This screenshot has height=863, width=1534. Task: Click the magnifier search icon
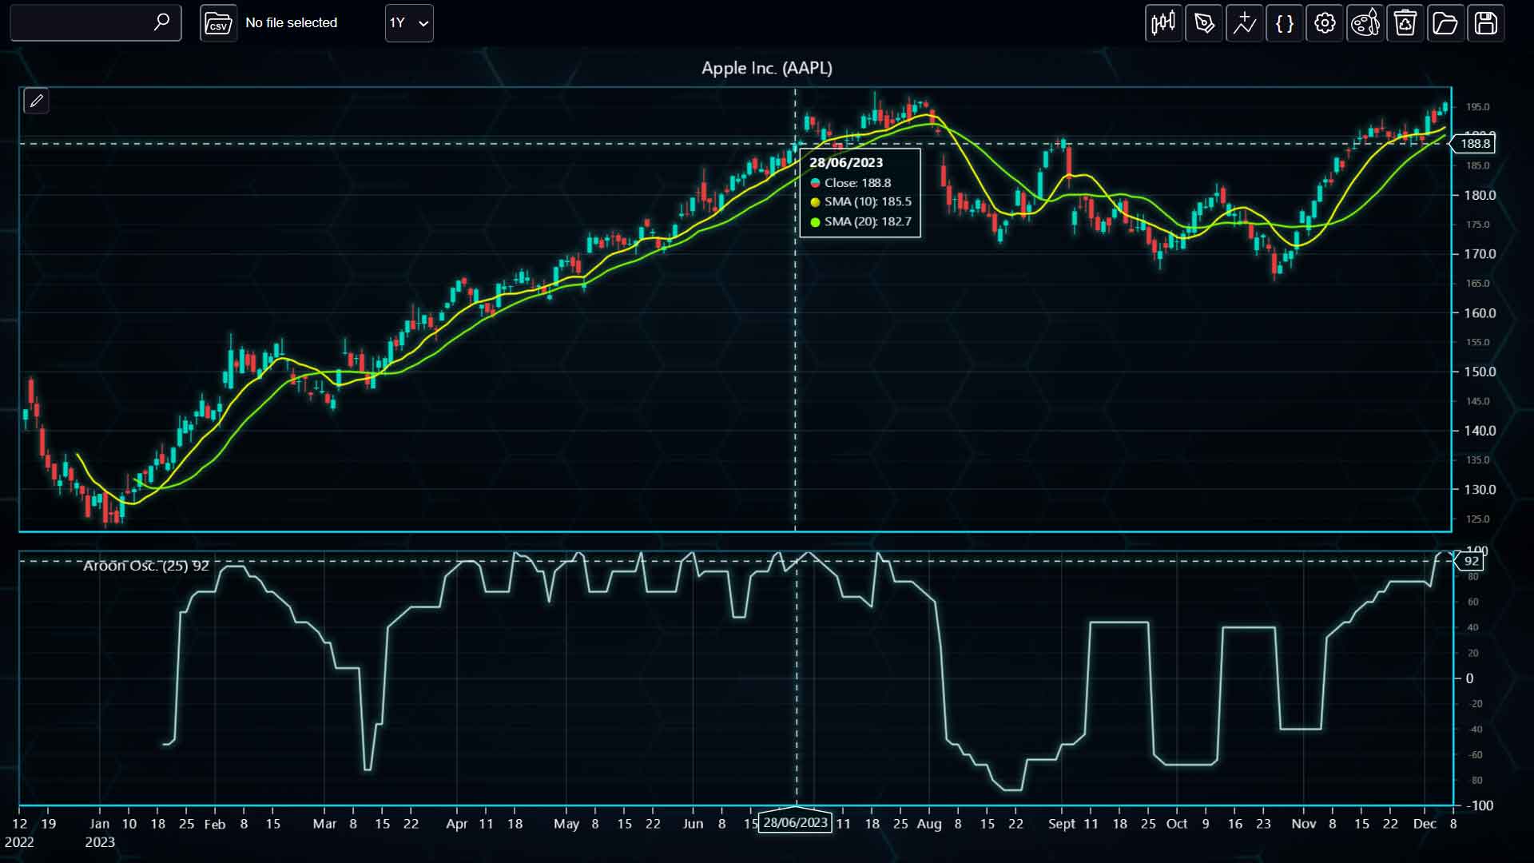(x=161, y=22)
